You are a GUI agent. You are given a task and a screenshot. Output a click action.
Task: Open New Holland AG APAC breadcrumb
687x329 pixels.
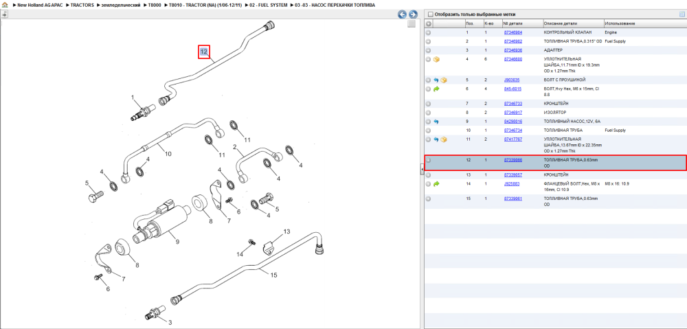[40, 5]
